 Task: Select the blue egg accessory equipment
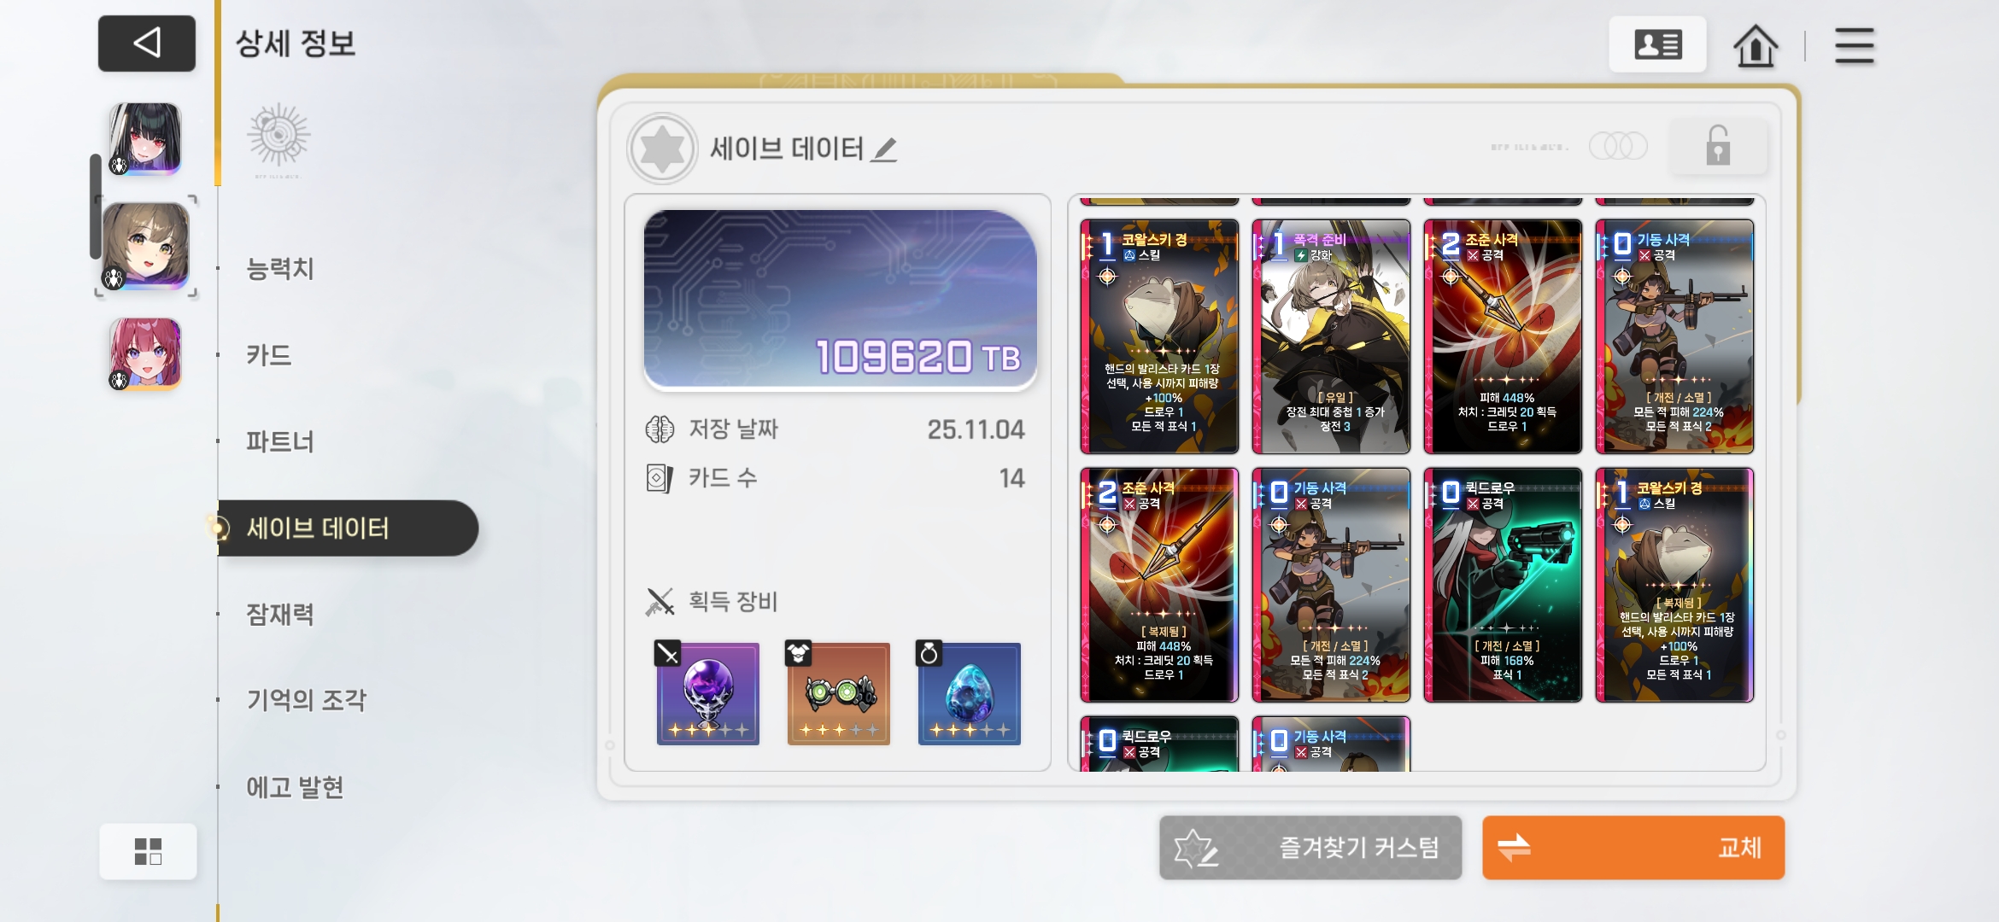click(x=969, y=693)
